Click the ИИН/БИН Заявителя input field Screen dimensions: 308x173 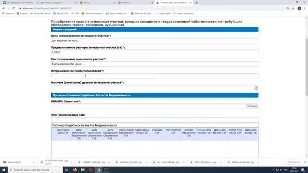point(149,106)
